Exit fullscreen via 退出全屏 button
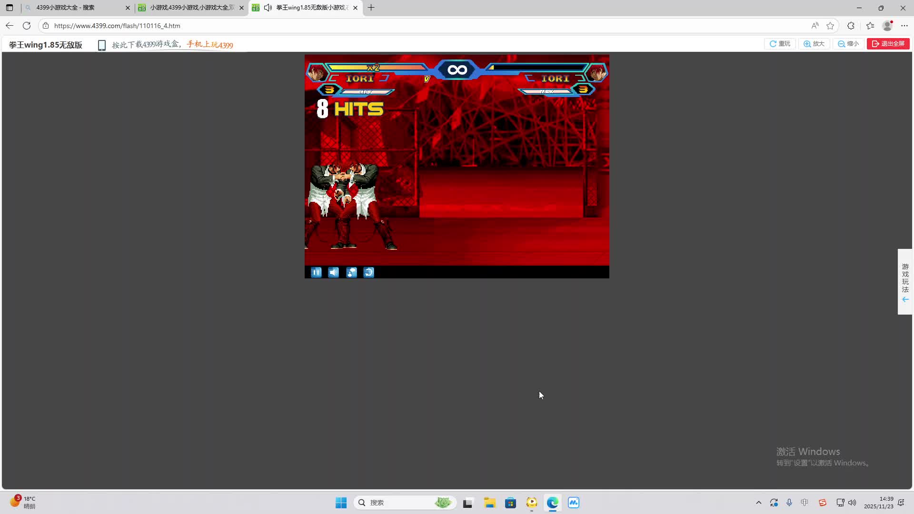This screenshot has width=914, height=514. (888, 44)
